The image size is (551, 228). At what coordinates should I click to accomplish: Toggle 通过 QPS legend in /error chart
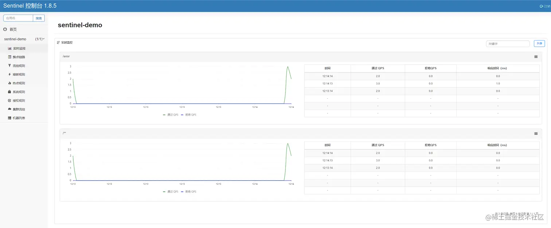click(x=171, y=115)
